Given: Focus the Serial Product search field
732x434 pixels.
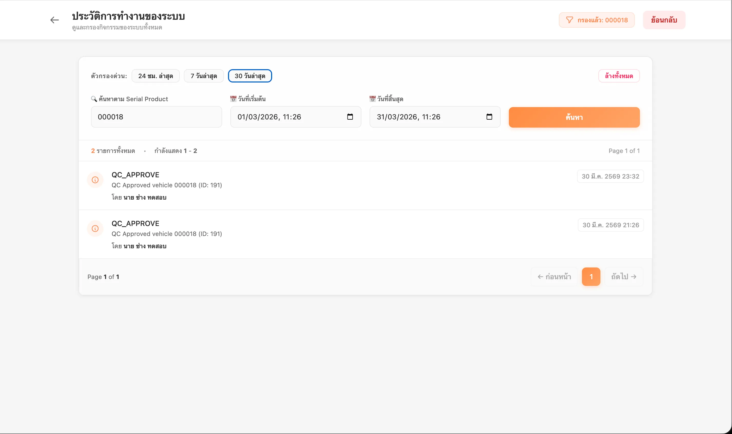Looking at the screenshot, I should pyautogui.click(x=156, y=117).
